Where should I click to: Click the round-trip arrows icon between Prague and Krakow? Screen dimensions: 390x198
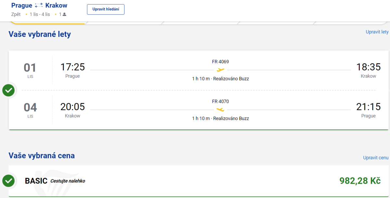39,6
